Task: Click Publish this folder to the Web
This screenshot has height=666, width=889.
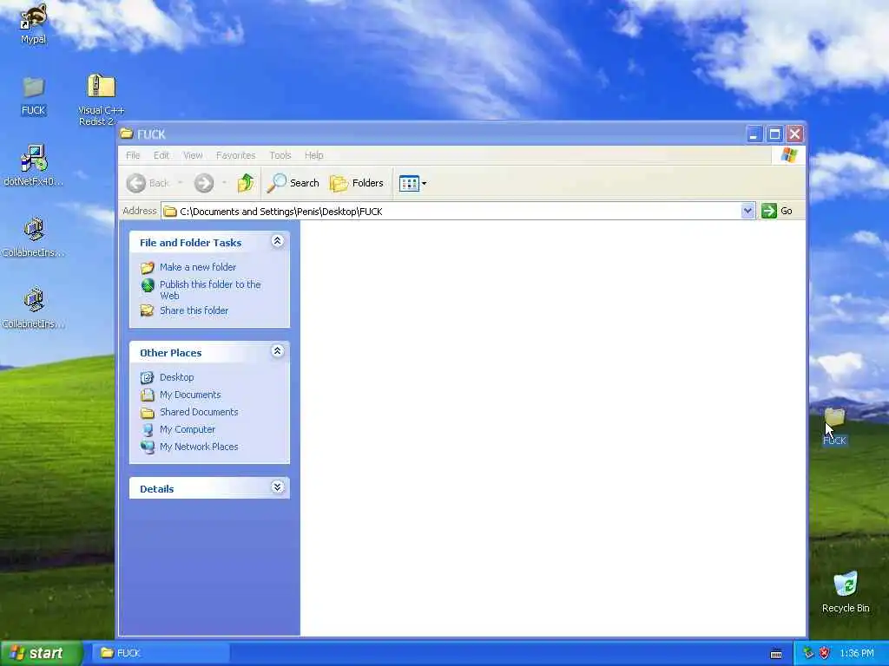Action: (210, 290)
